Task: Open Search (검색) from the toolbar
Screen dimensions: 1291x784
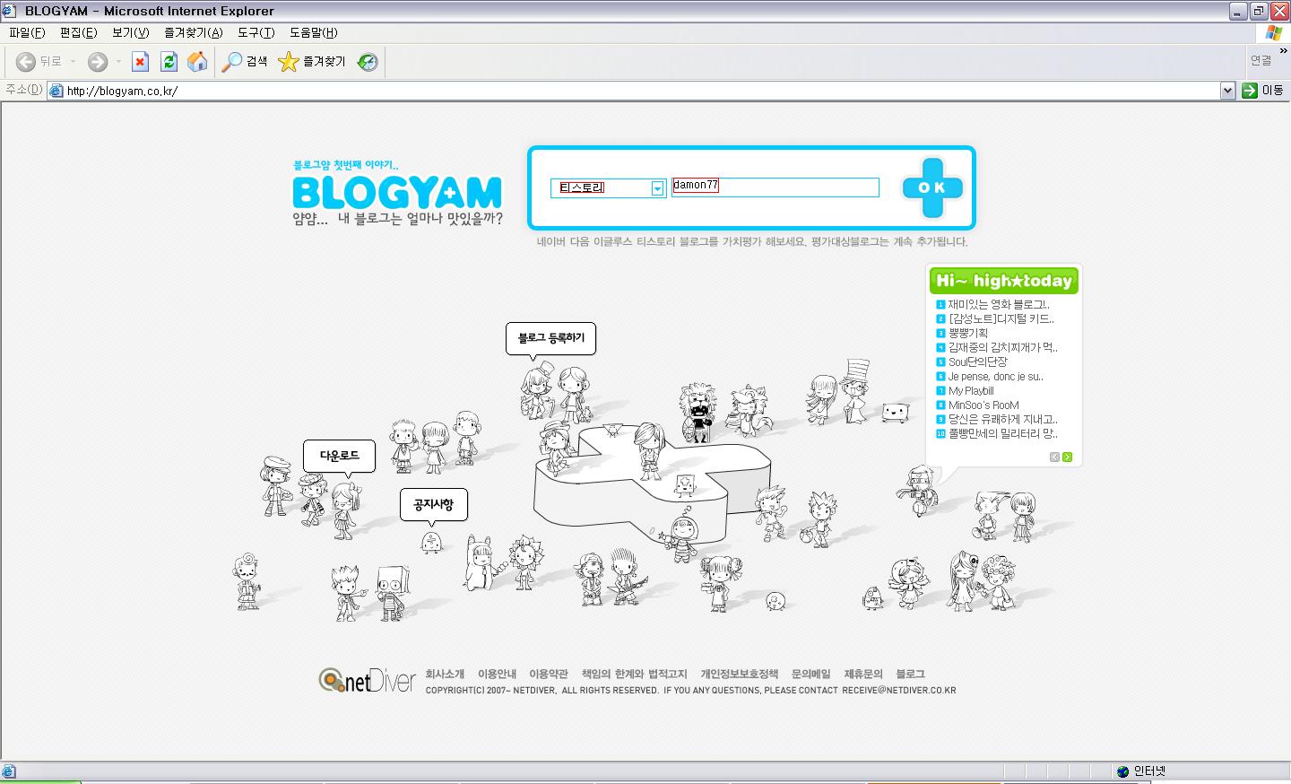Action: 245,61
